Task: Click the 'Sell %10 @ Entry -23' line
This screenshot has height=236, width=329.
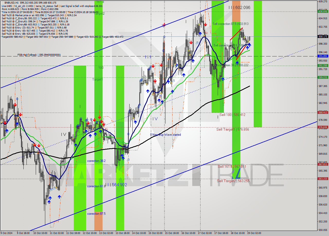Action: (x=34, y=27)
